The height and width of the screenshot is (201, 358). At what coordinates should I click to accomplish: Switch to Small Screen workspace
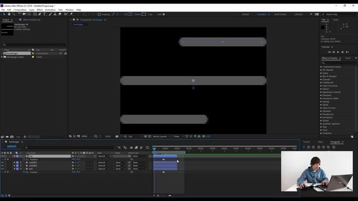point(280,15)
